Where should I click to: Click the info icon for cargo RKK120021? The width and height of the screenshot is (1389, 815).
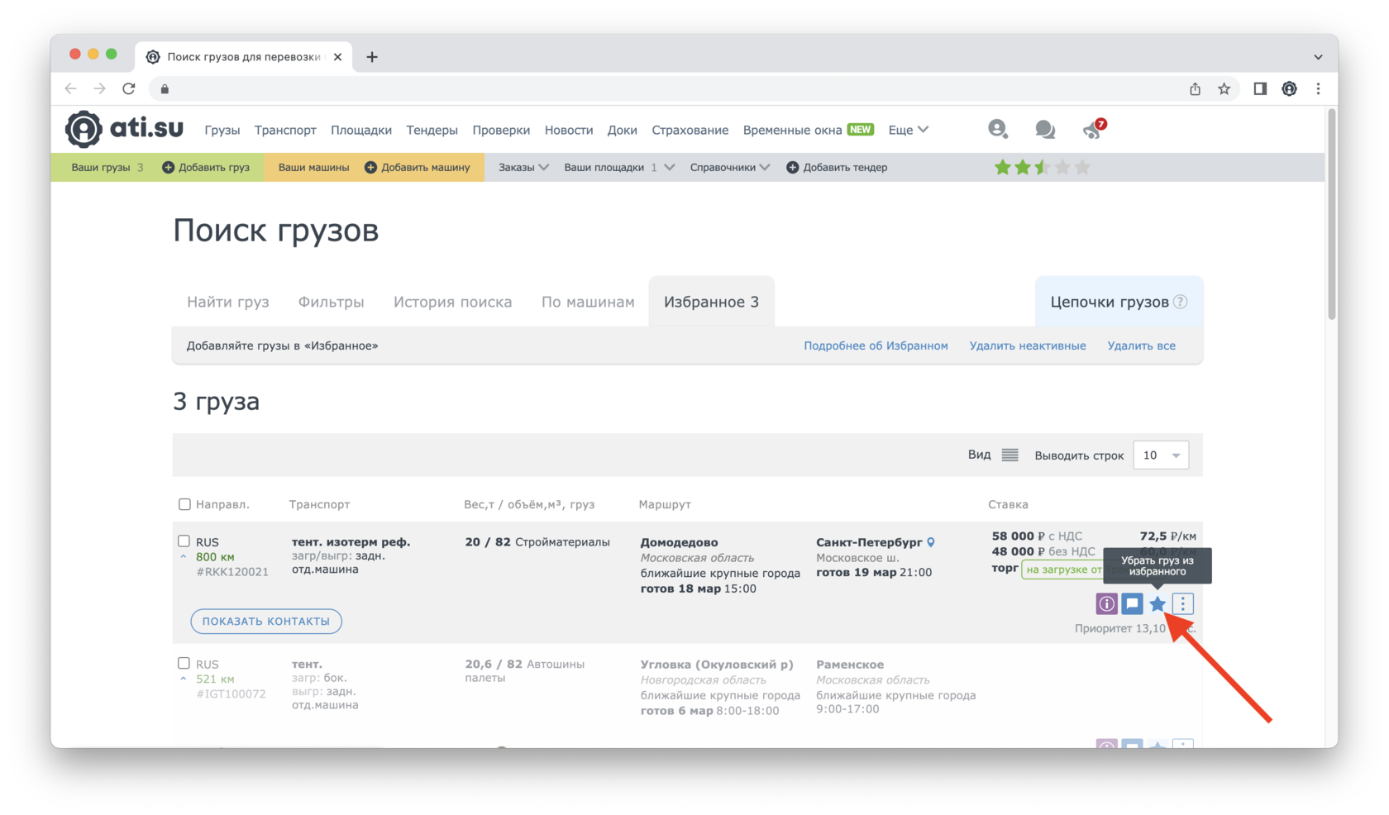(x=1106, y=603)
